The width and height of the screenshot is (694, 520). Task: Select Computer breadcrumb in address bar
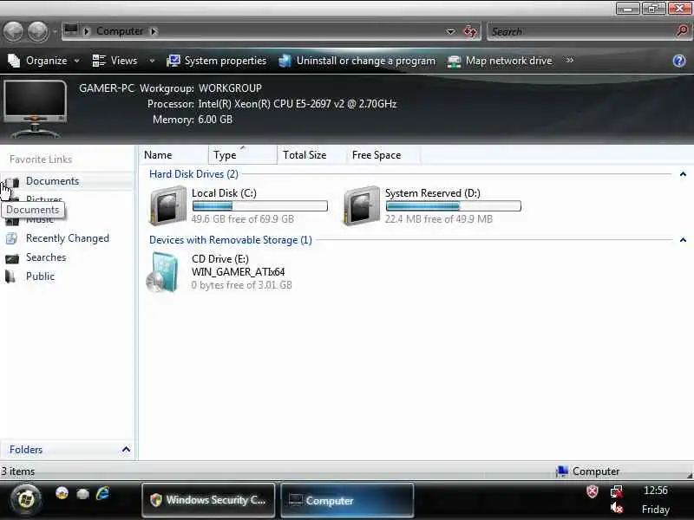[120, 31]
